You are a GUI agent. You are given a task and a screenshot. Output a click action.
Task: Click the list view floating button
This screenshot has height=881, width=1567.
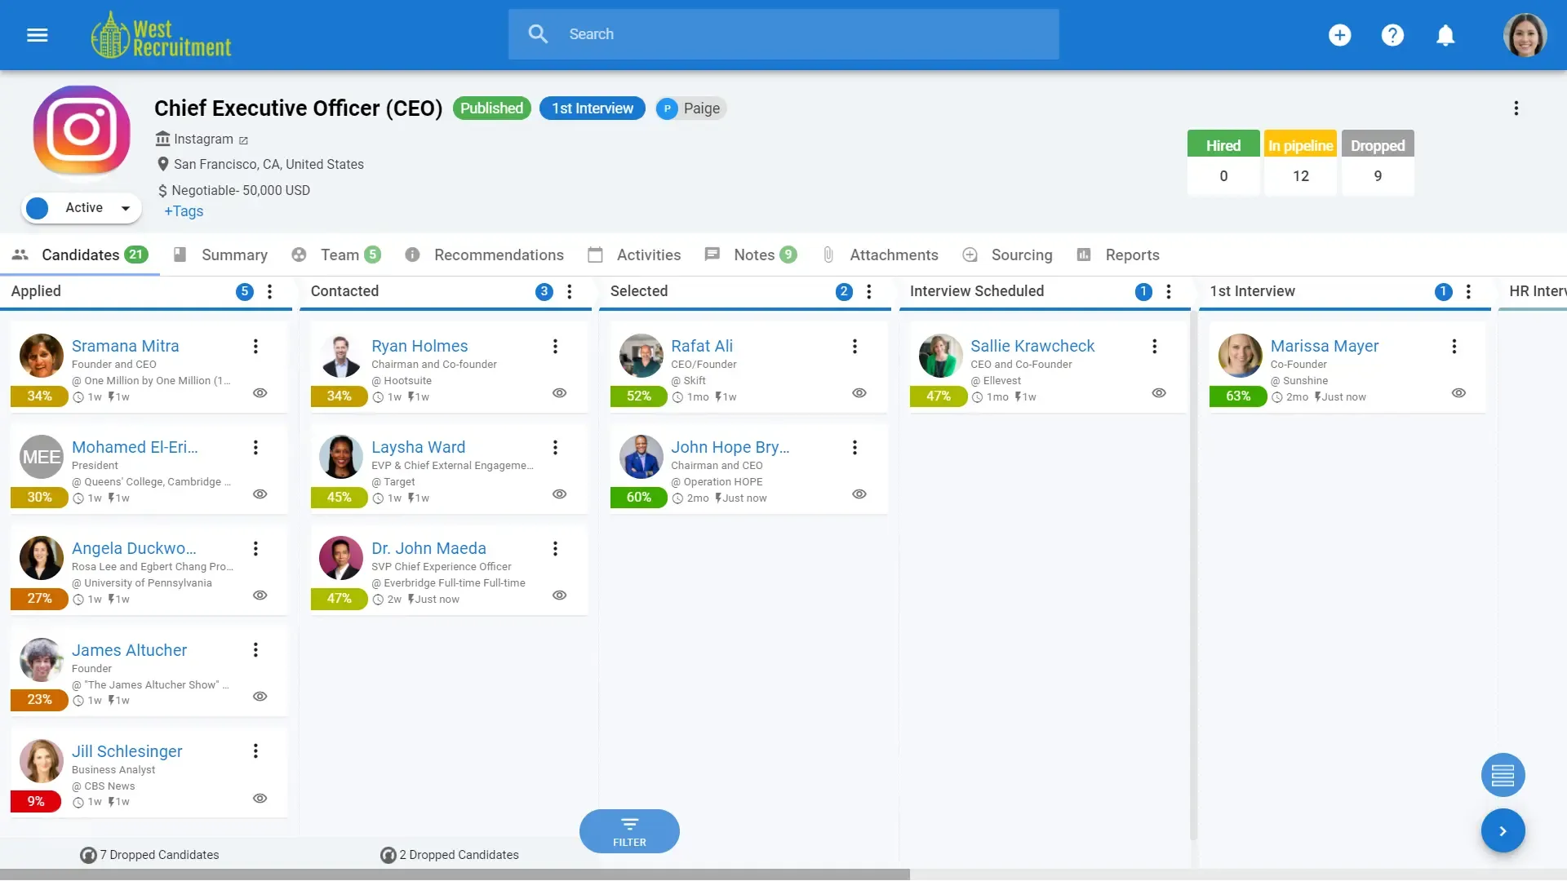[1503, 775]
